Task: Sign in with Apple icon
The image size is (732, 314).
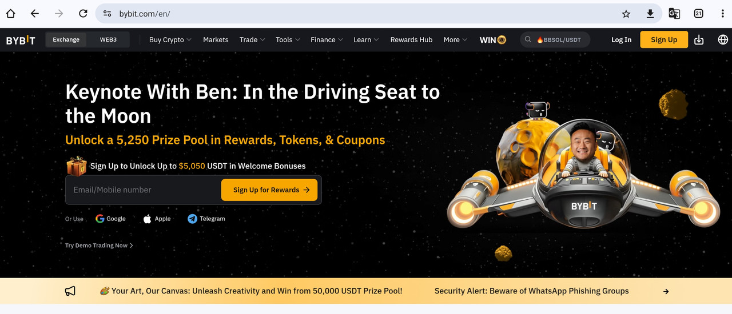Action: tap(147, 219)
